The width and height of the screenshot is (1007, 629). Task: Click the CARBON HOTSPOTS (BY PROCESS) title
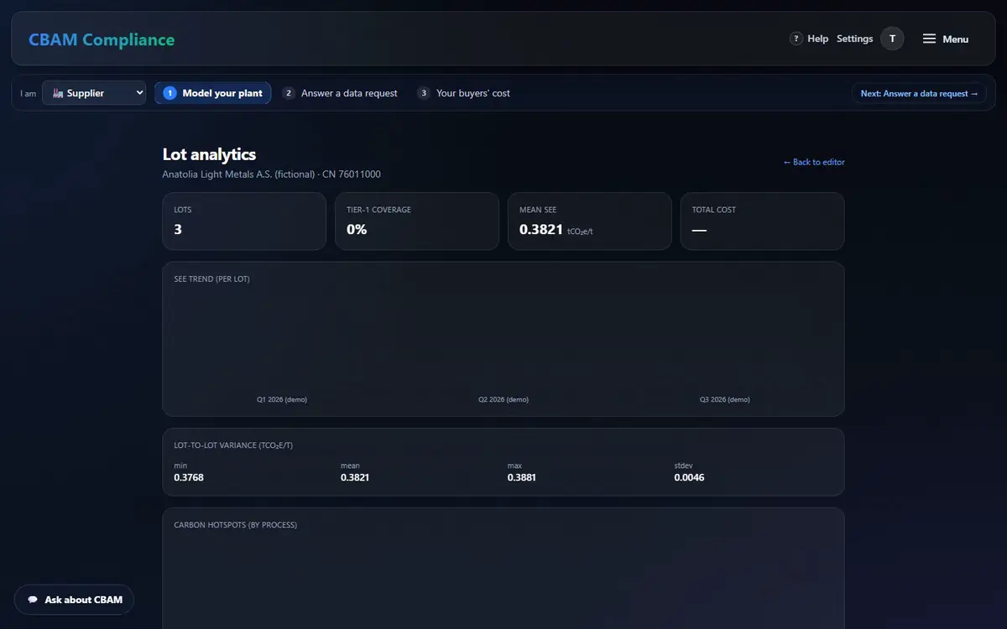235,525
